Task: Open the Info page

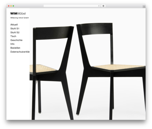Action: click(12, 44)
